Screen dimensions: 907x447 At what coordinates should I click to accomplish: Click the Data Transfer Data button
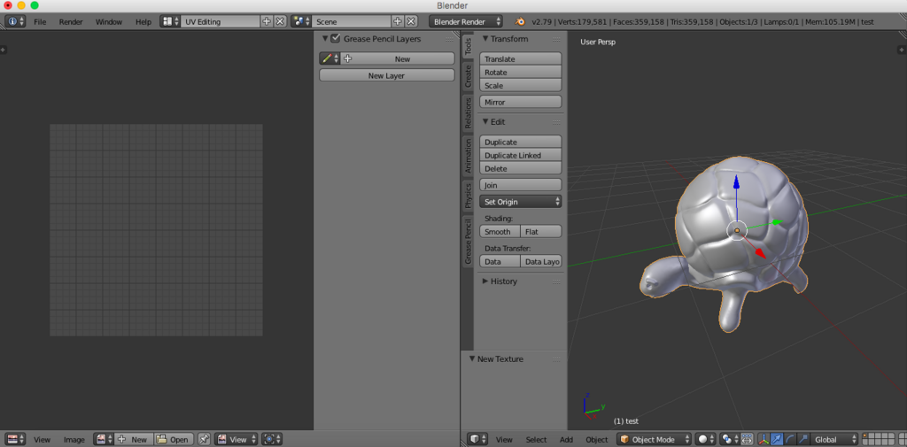point(500,261)
